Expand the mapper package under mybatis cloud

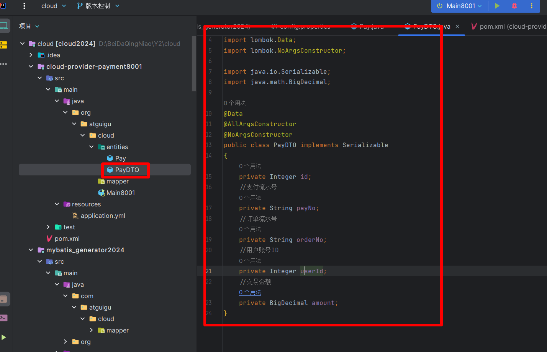[91, 330]
